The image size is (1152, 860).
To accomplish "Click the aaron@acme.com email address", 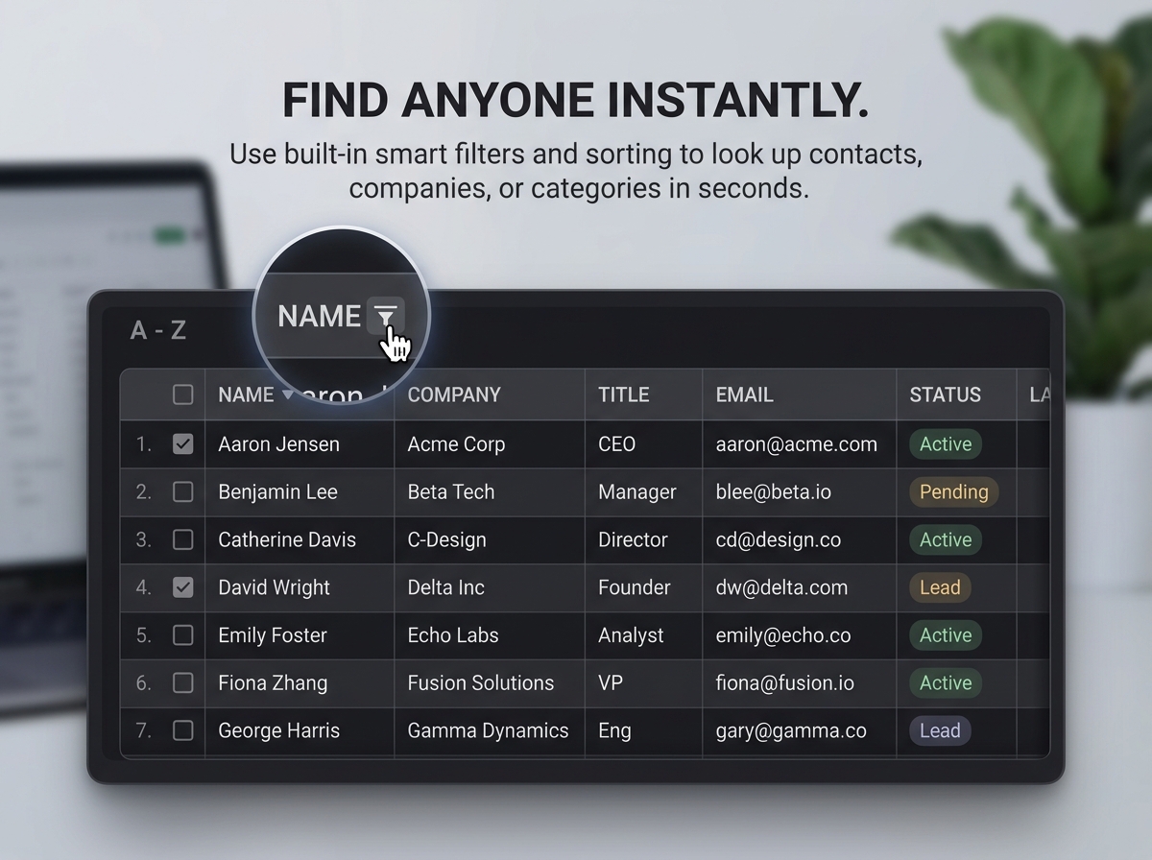I will (796, 443).
